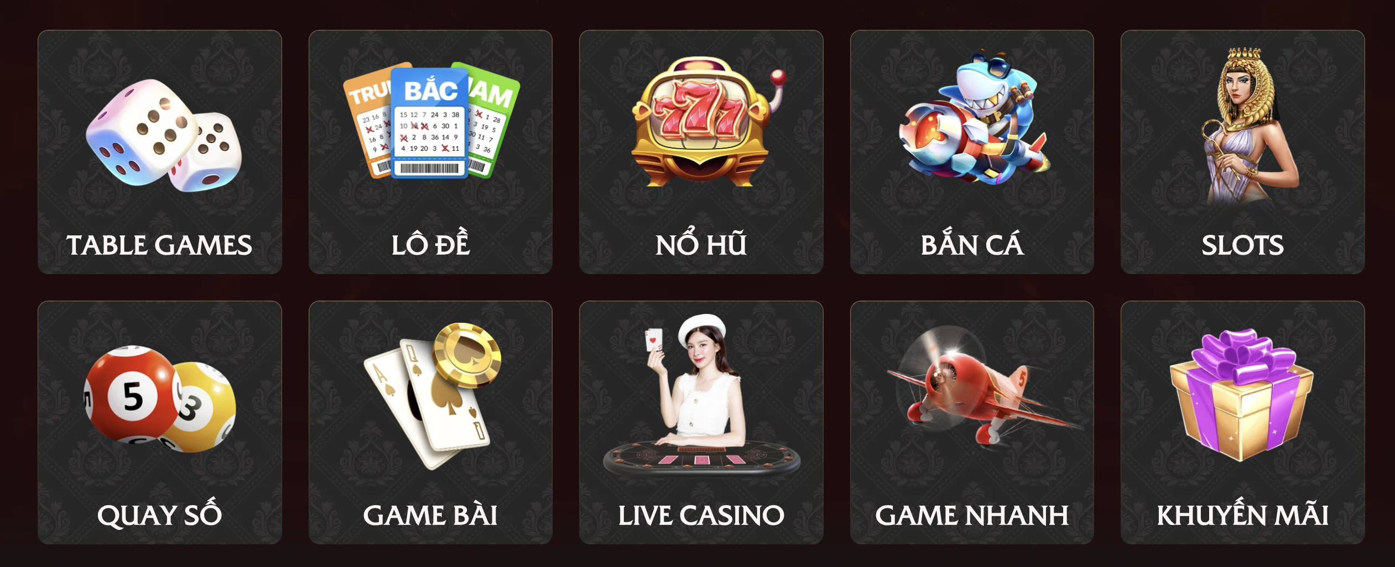The height and width of the screenshot is (567, 1395).
Task: Open the live dealer woman image
Action: point(701,396)
